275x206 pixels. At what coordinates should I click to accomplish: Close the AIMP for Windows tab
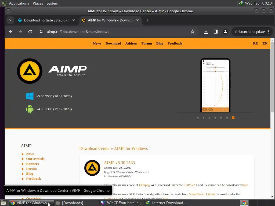pyautogui.click(x=137, y=20)
